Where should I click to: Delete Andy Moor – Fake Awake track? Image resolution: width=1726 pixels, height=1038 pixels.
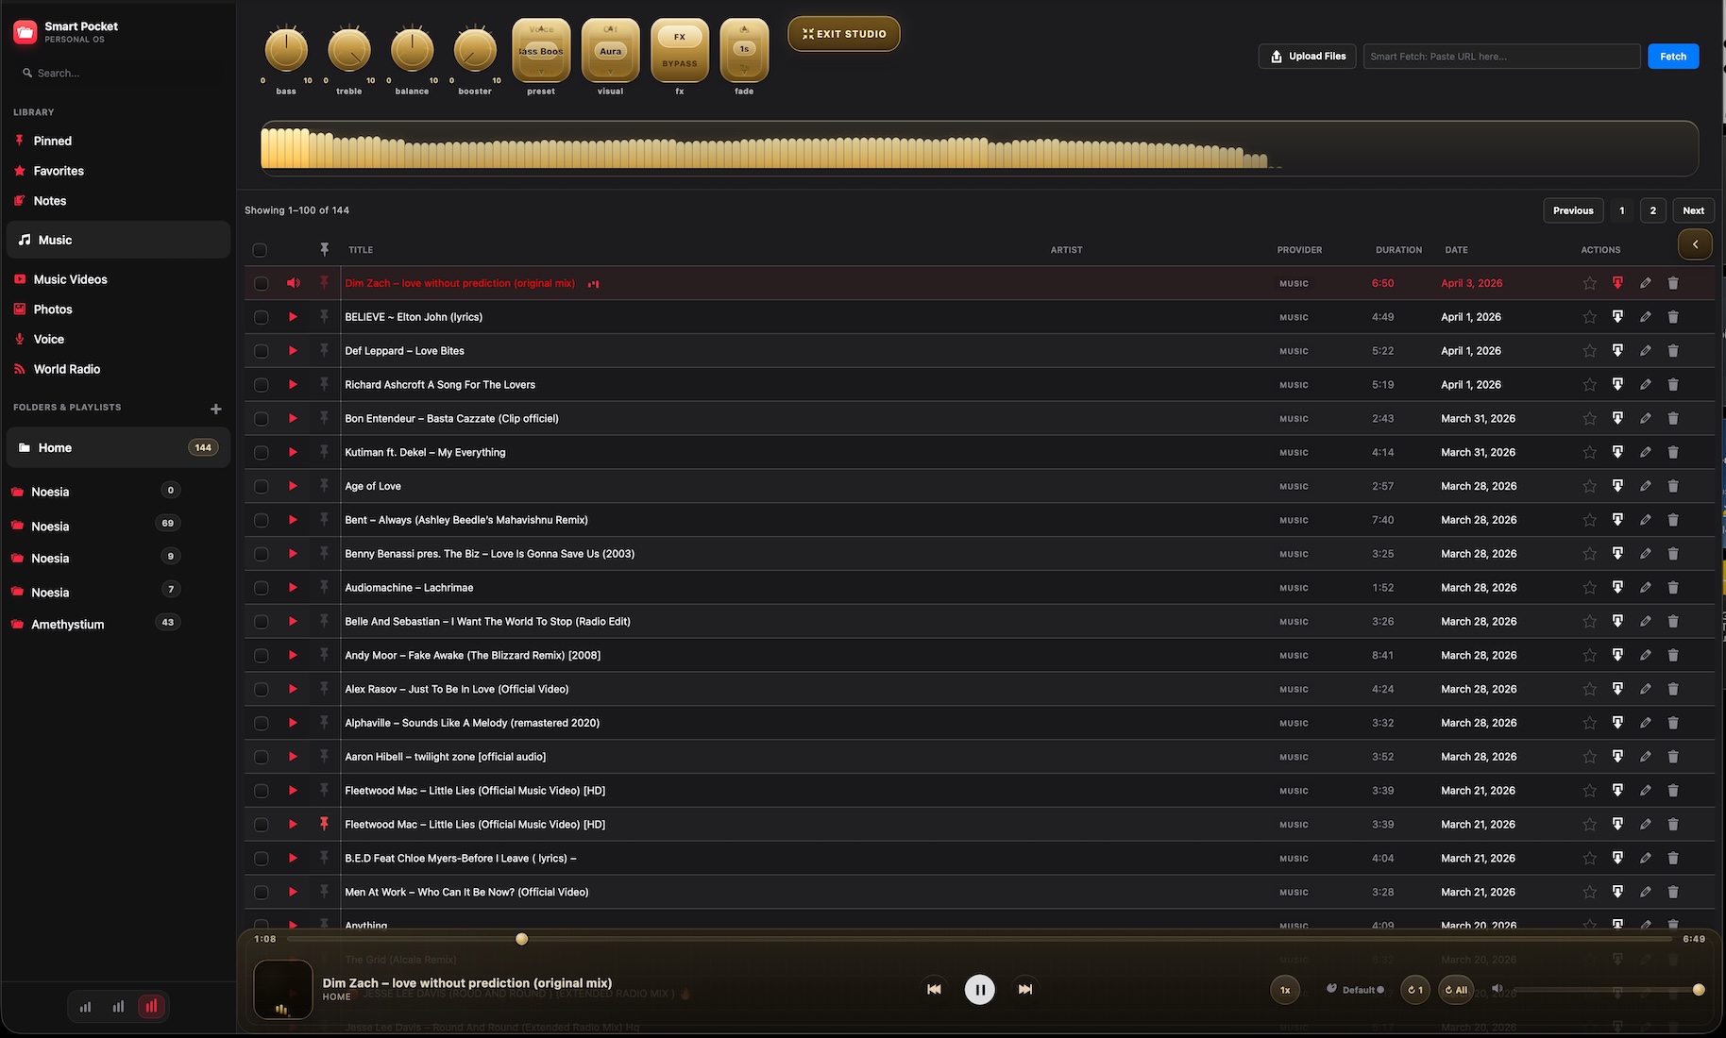[1673, 655]
